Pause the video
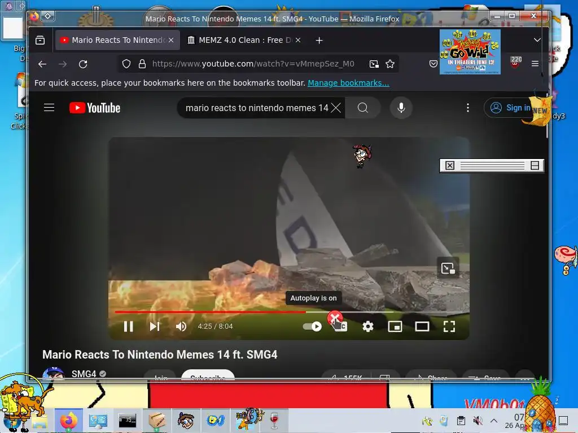This screenshot has height=433, width=578. tap(128, 326)
